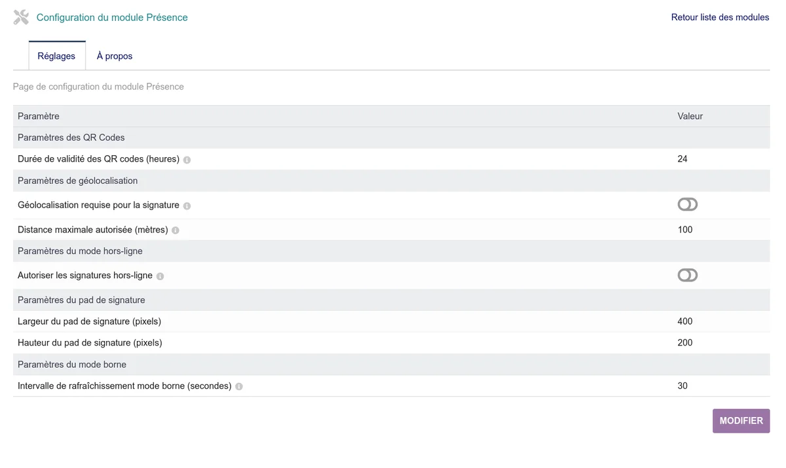Click the Autoriser les signatures hors-ligne label
This screenshot has height=468, width=786.
pos(85,276)
